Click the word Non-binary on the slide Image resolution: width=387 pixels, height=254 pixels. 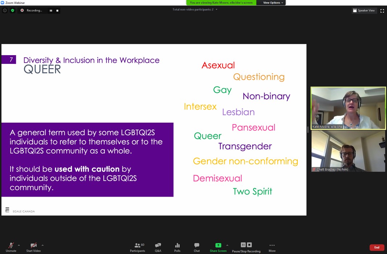(x=266, y=96)
